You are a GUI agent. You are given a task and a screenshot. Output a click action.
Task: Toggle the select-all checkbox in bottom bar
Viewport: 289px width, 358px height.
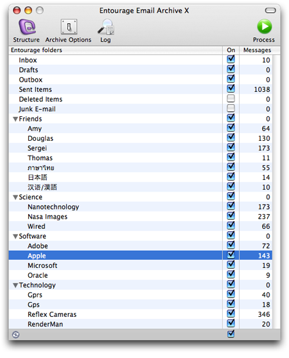(x=231, y=334)
